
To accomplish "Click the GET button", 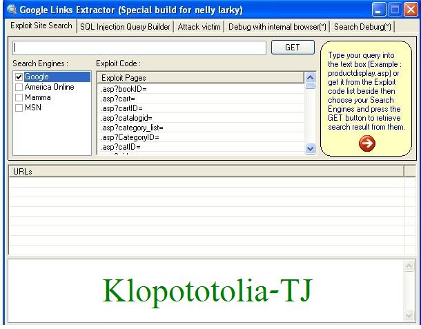I will point(293,48).
